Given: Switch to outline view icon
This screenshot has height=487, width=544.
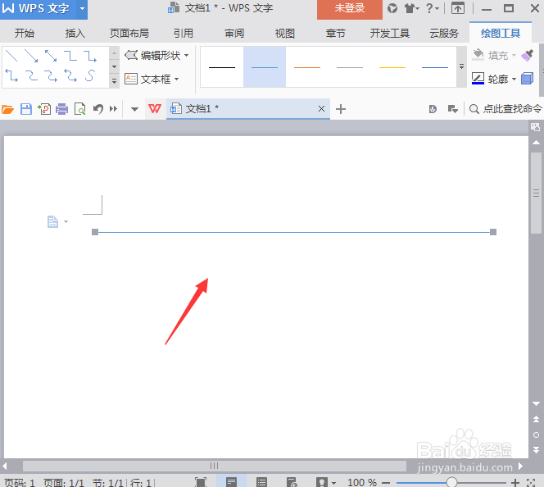Looking at the screenshot, I should [261, 482].
